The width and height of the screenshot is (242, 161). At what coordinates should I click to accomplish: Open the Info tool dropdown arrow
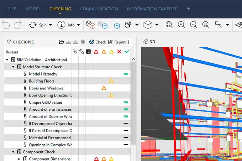click(x=78, y=25)
